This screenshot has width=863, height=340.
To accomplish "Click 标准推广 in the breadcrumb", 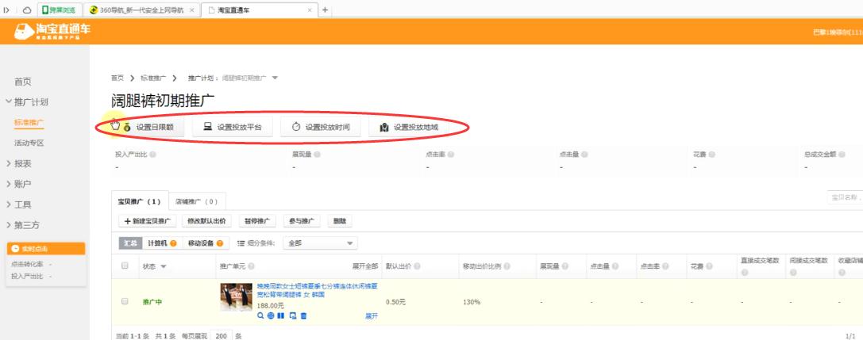I will click(153, 78).
